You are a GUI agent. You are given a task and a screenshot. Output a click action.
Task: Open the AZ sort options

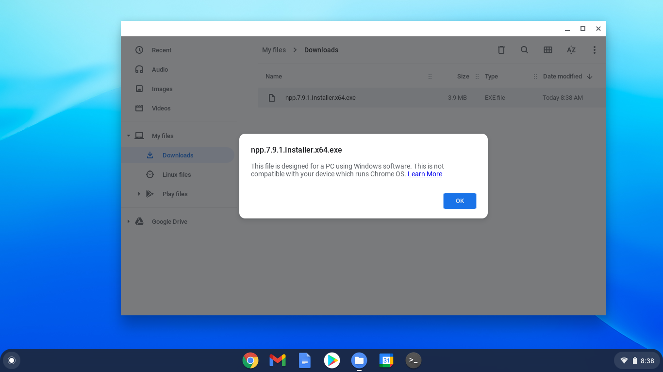click(571, 50)
